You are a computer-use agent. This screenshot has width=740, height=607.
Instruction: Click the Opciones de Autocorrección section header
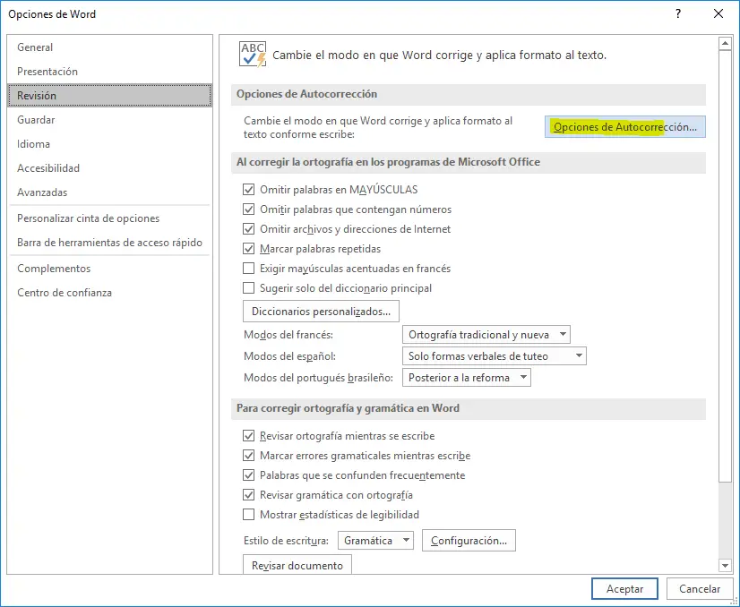[x=469, y=94]
